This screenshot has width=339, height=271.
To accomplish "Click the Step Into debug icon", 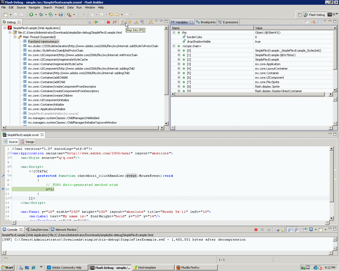I will pyautogui.click(x=123, y=22).
